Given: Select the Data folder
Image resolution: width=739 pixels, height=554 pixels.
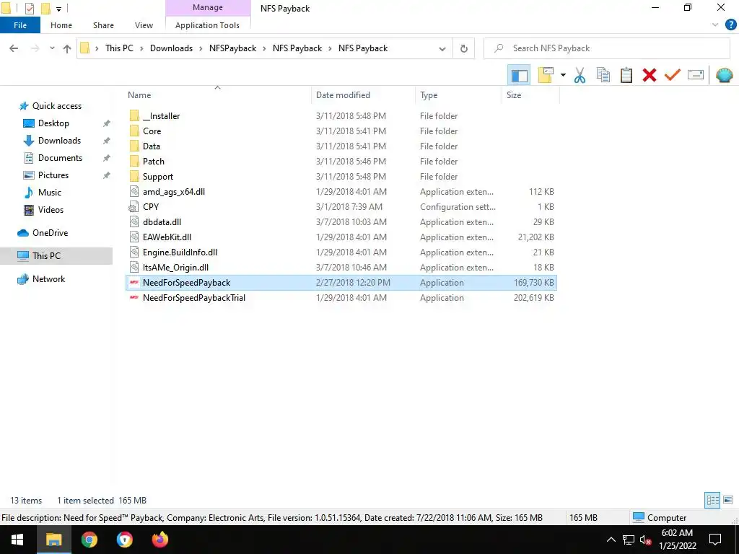Looking at the screenshot, I should [x=341, y=146].
